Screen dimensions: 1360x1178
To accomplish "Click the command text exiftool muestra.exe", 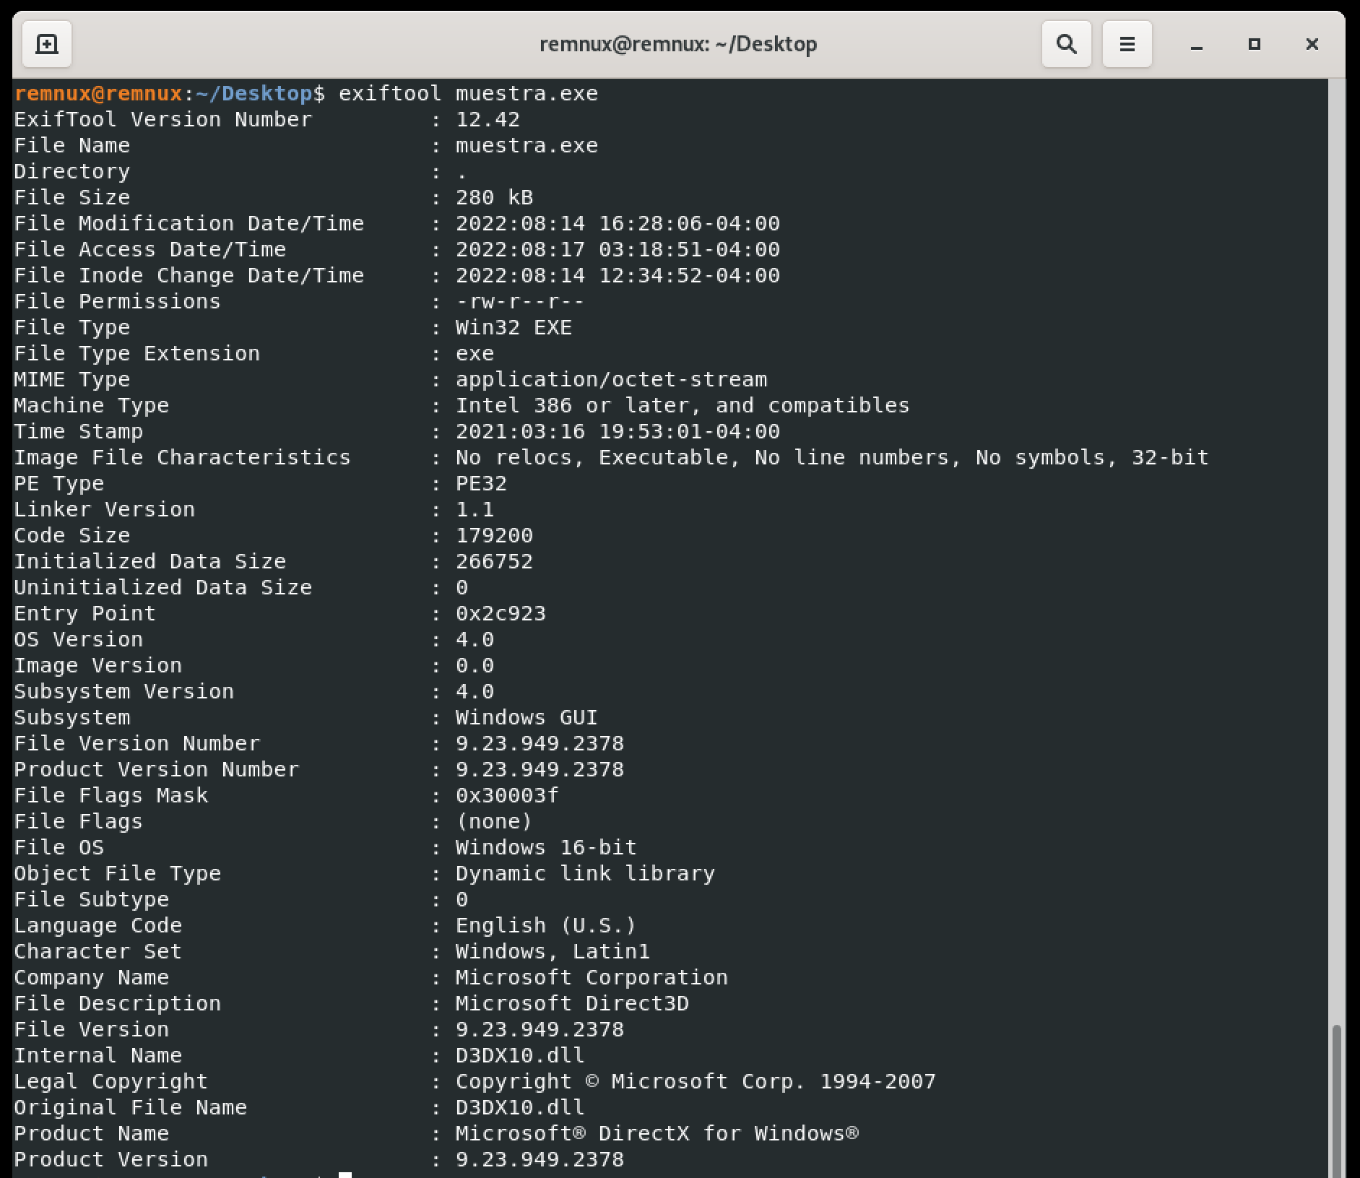I will point(468,93).
